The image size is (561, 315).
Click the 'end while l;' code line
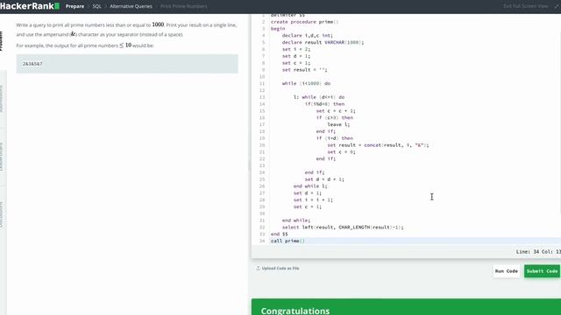coord(310,186)
